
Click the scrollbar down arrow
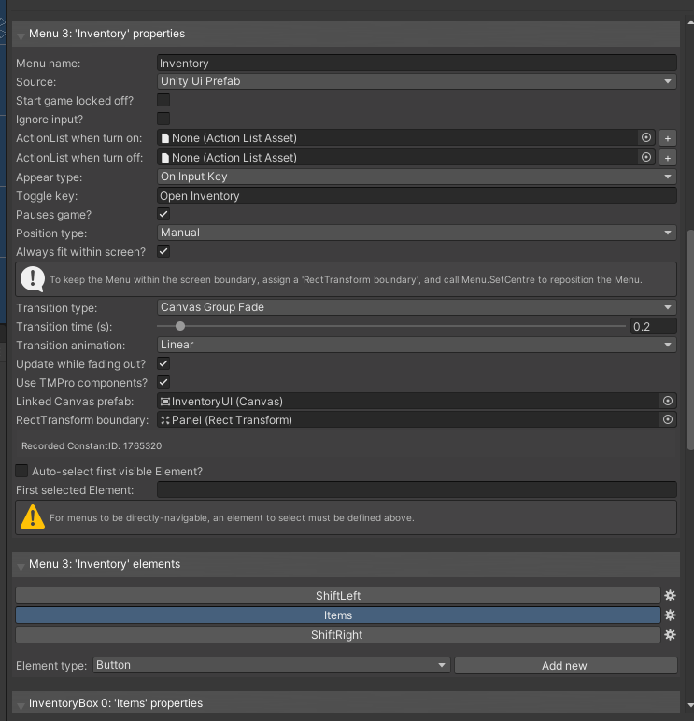pyautogui.click(x=690, y=705)
